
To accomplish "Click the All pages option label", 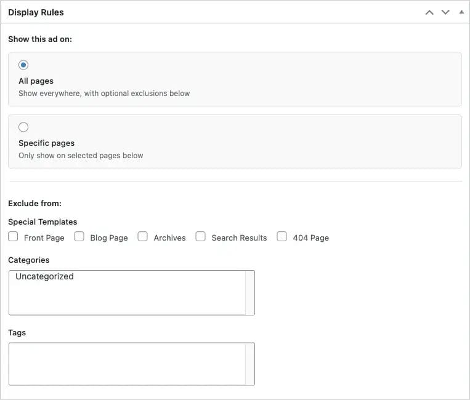I will coord(36,81).
